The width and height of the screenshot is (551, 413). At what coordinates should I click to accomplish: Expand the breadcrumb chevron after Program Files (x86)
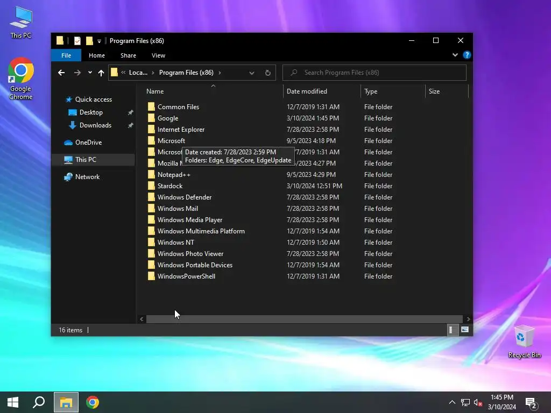click(x=220, y=73)
